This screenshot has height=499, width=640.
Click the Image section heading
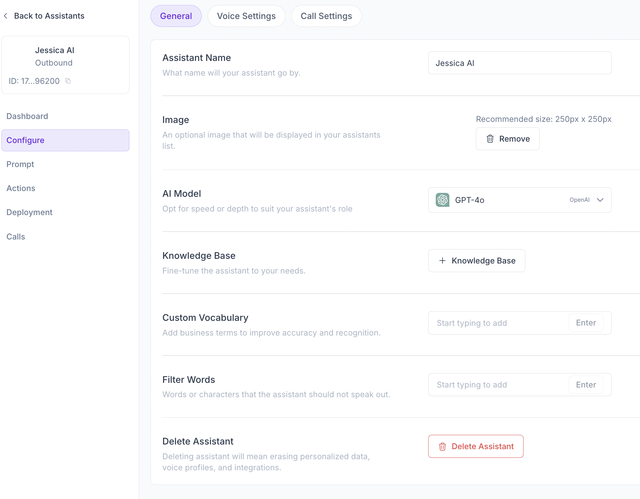[x=176, y=120]
